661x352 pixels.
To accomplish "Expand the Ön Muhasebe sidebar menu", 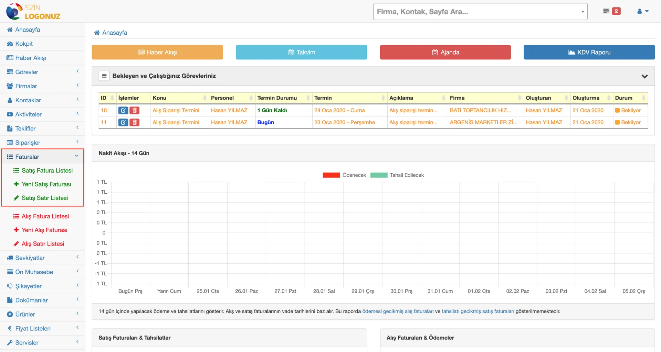I will pyautogui.click(x=42, y=272).
